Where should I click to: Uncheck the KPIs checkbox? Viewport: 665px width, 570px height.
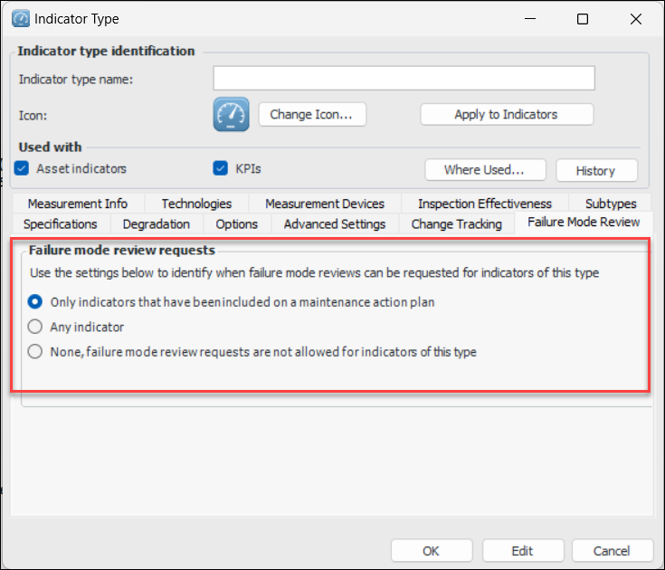pyautogui.click(x=220, y=168)
